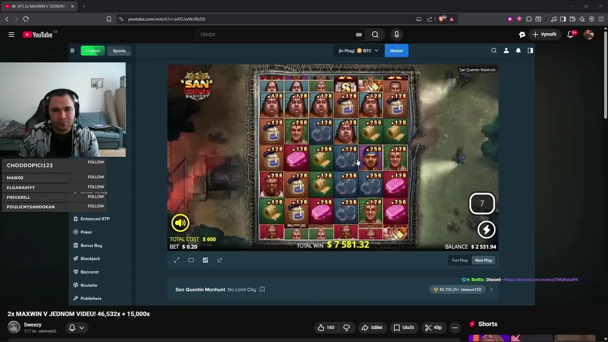Viewport: 608px width, 342px height.
Task: Click the lightning turbo spin button
Action: pyautogui.click(x=486, y=230)
